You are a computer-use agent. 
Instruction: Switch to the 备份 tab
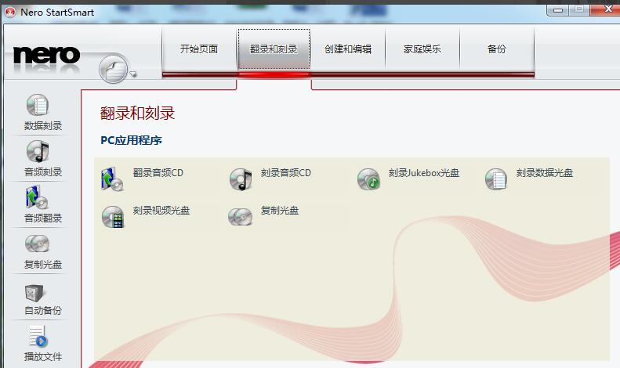point(497,49)
